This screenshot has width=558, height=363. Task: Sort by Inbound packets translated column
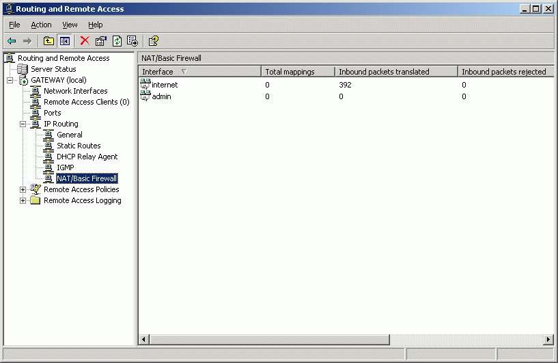point(396,72)
